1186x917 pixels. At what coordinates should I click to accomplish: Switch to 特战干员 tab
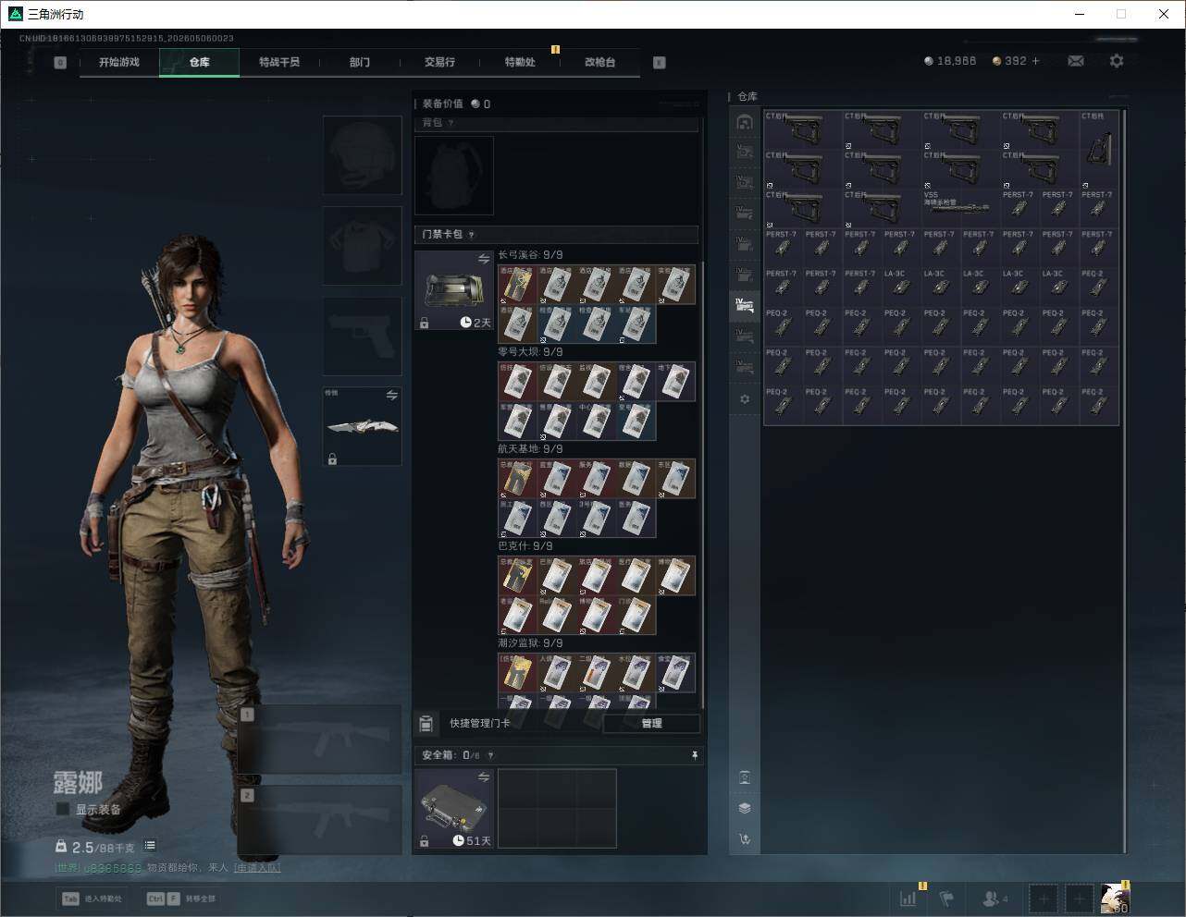pos(279,62)
